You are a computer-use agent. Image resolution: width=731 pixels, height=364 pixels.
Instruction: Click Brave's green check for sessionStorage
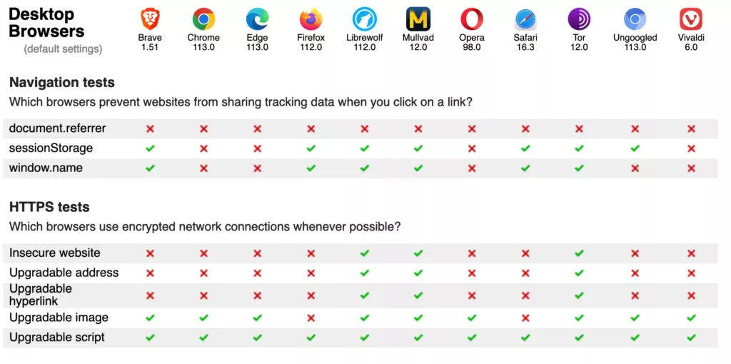(150, 148)
